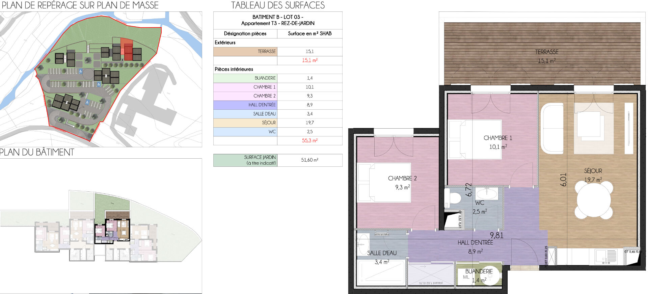Select the shower tray in Salle d'eau

click(381, 272)
